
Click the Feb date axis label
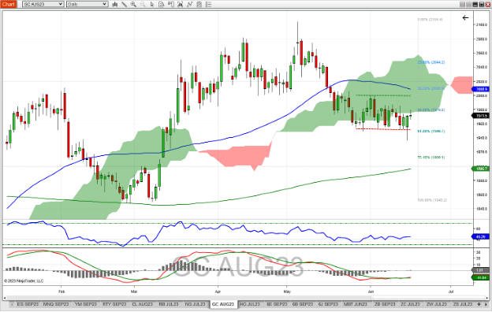(x=61, y=292)
